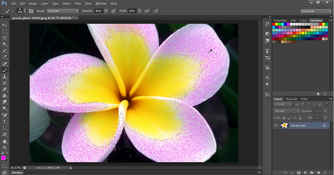Open the status bar info arrow
The image size is (334, 175).
click(71, 168)
